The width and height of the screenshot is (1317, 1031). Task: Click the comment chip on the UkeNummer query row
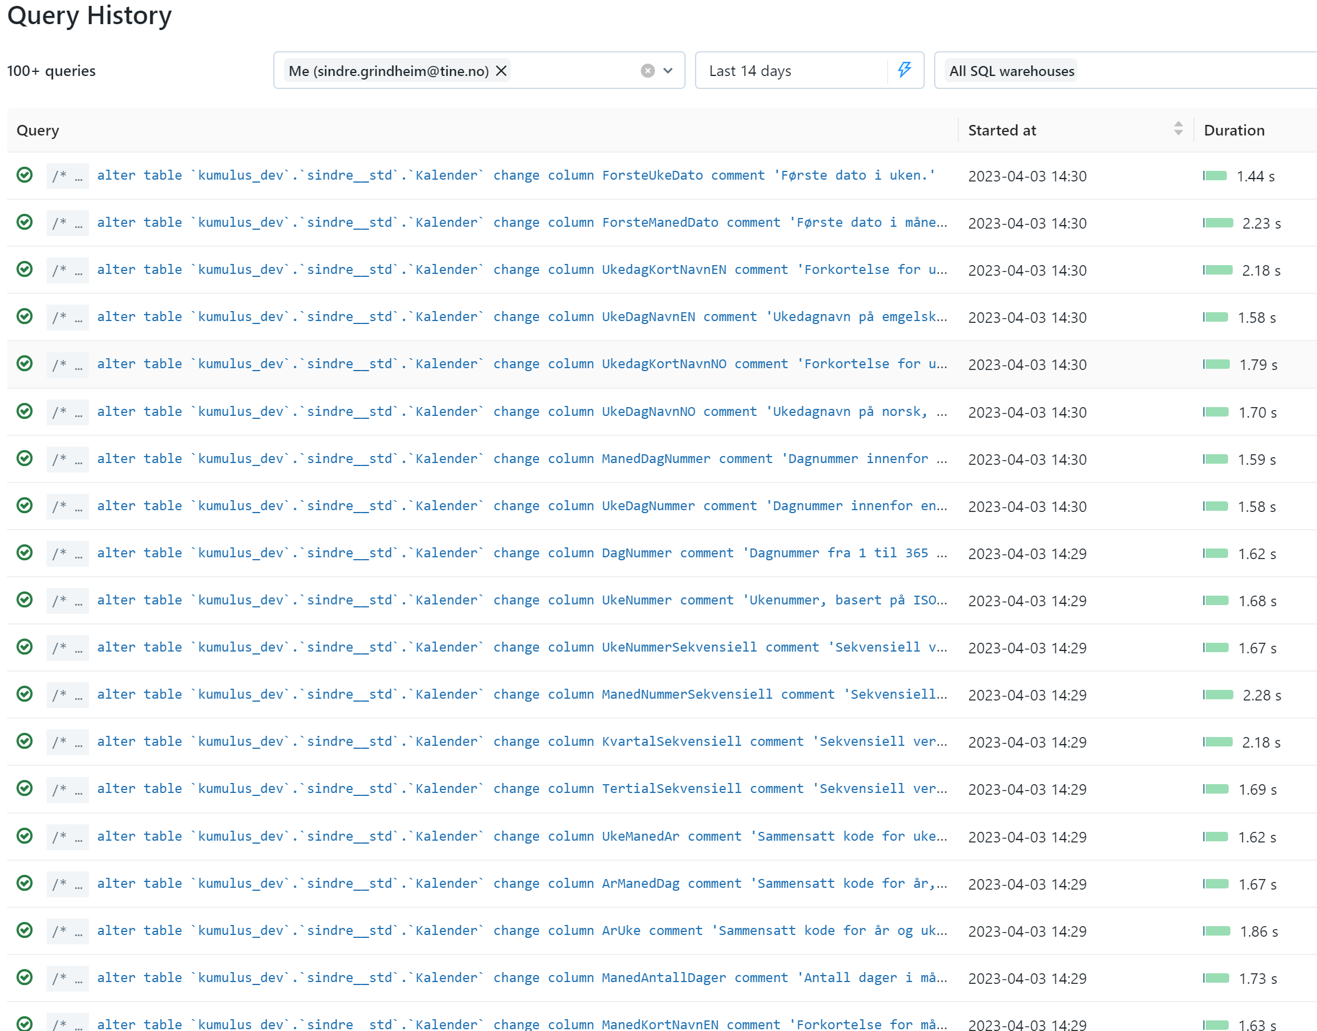pos(67,600)
